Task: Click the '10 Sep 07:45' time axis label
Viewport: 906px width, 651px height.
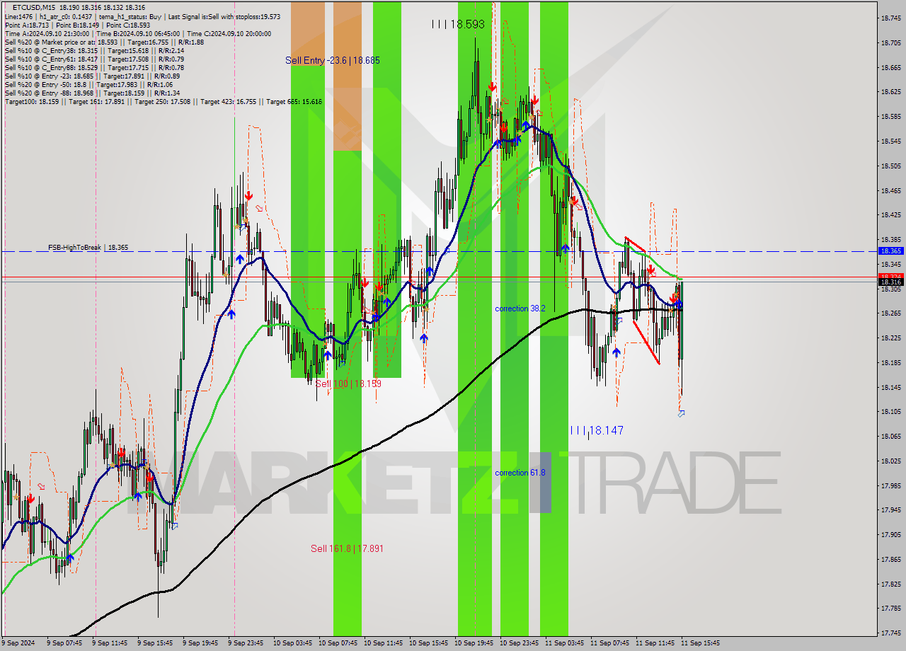Action: coord(338,643)
